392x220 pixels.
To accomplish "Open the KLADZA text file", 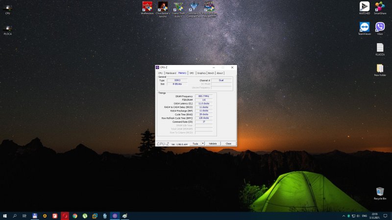I will (380, 49).
